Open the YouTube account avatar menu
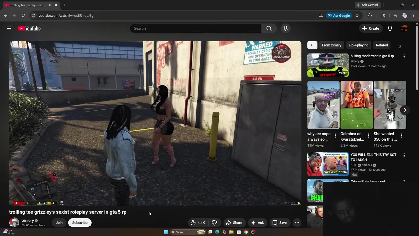 pos(405,28)
